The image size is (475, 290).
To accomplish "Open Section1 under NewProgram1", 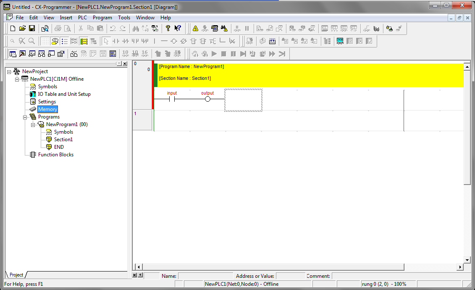I will (63, 140).
